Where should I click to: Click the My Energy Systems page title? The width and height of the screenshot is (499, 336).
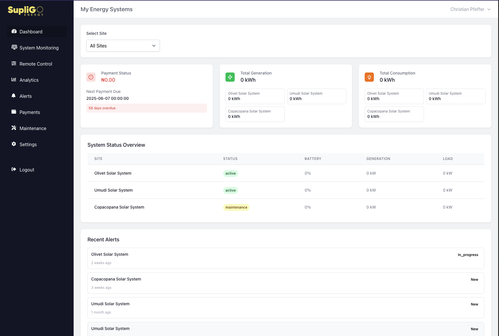[x=107, y=9]
